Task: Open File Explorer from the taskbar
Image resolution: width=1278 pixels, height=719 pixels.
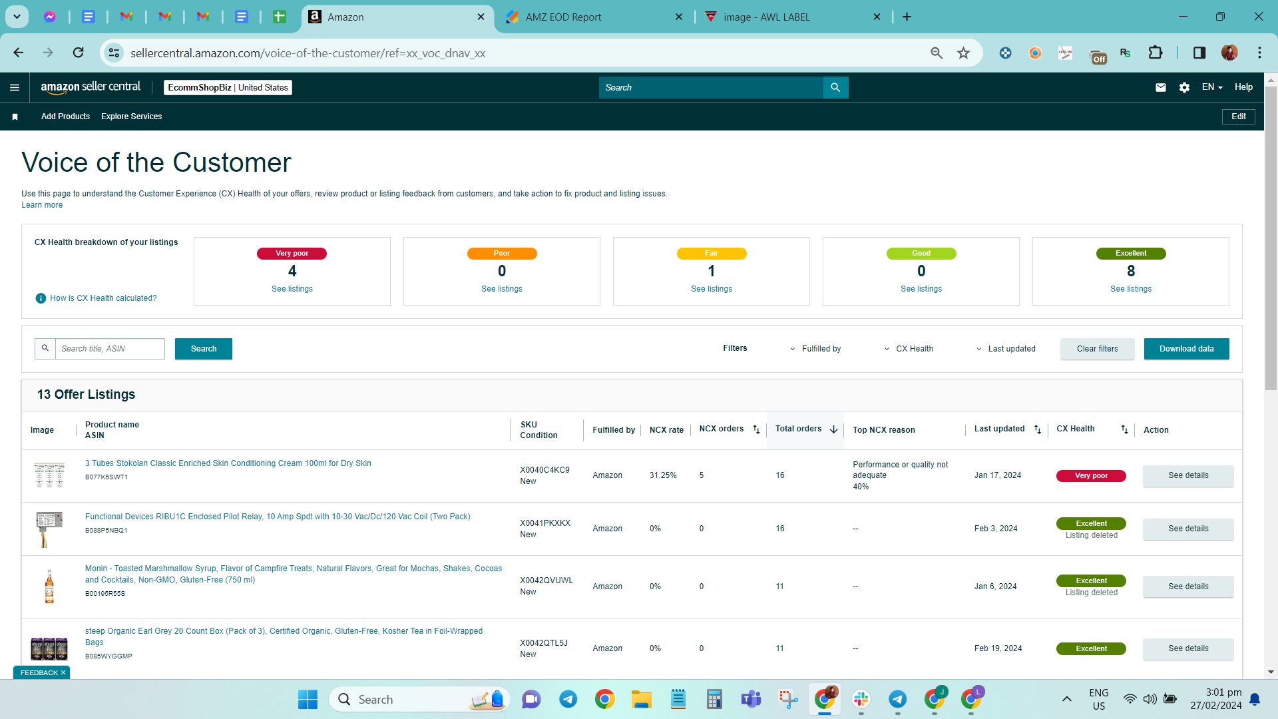Action: click(x=642, y=699)
